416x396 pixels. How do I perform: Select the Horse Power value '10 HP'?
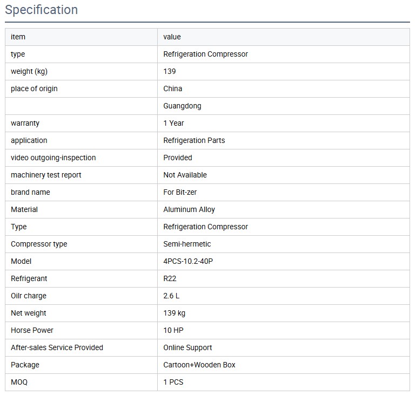point(173,330)
